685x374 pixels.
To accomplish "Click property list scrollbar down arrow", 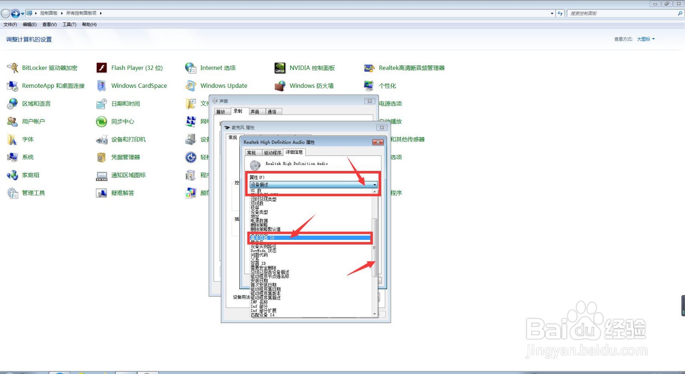I will point(375,314).
